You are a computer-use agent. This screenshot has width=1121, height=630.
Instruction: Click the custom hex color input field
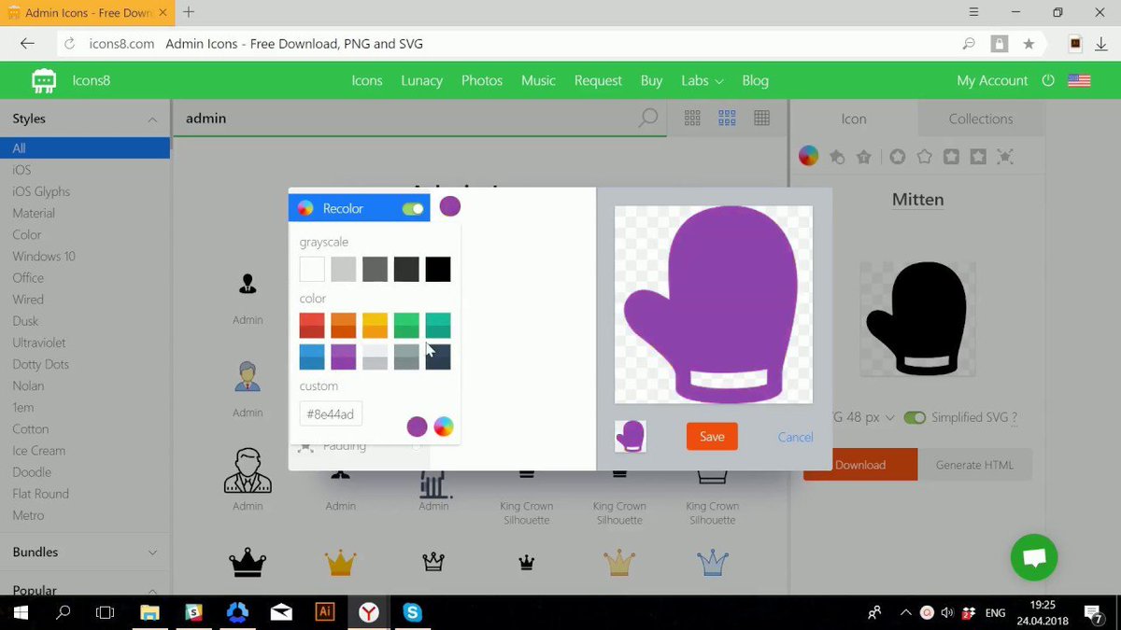point(331,413)
